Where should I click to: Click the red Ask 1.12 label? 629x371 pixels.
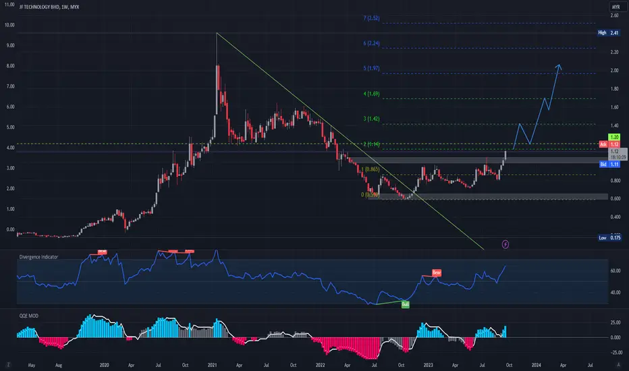(609, 144)
